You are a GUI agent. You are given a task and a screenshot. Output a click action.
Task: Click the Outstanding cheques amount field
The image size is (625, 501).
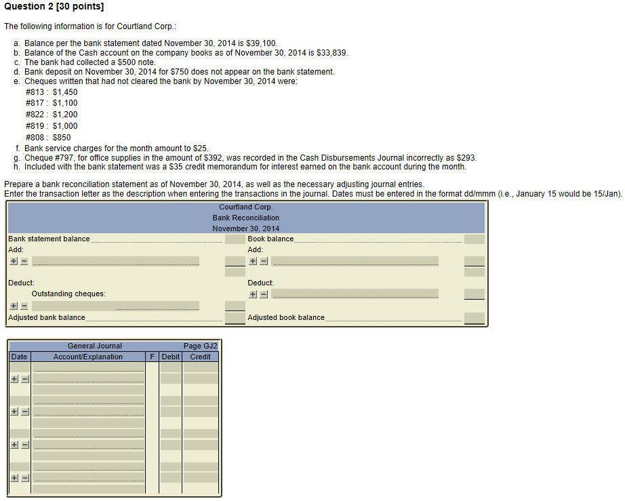click(235, 306)
